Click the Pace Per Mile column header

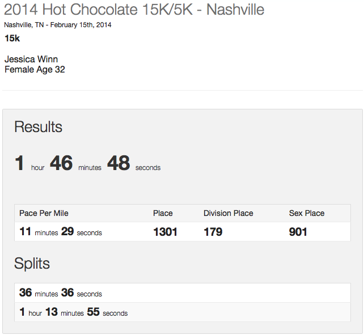[x=44, y=213]
